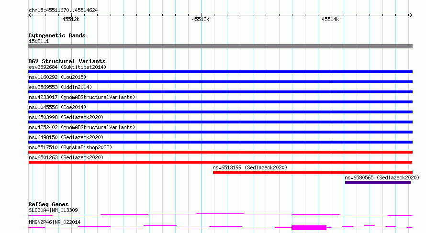This screenshot has height=233, width=426.
Task: Select nsv6503998 (Sedlazeck2020) label
Action: point(66,117)
